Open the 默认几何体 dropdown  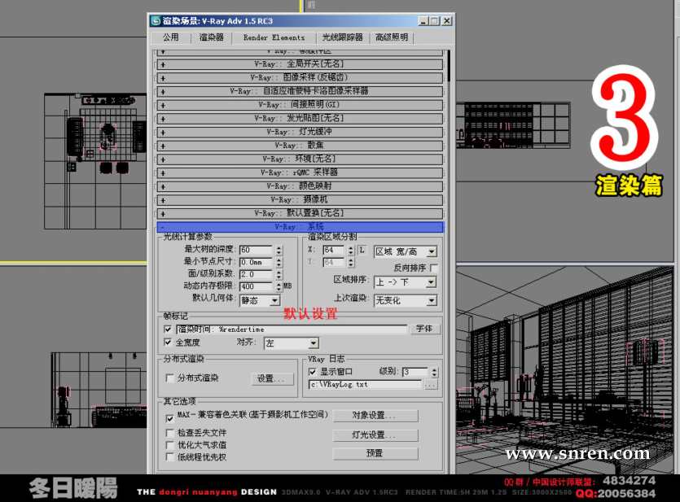pyautogui.click(x=261, y=300)
